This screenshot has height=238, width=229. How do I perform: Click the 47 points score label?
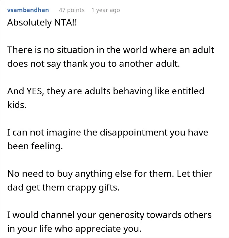tap(72, 10)
